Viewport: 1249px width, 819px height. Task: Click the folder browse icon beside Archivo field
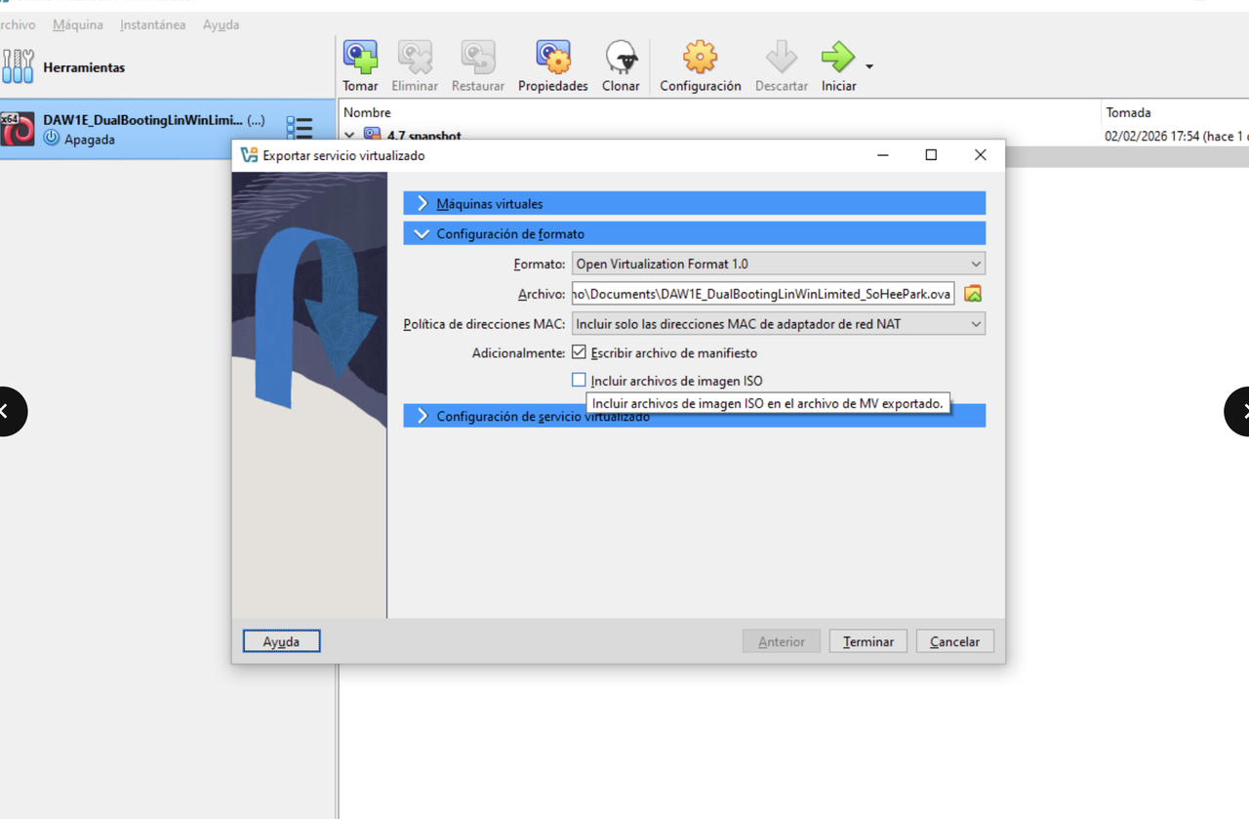[x=972, y=293]
